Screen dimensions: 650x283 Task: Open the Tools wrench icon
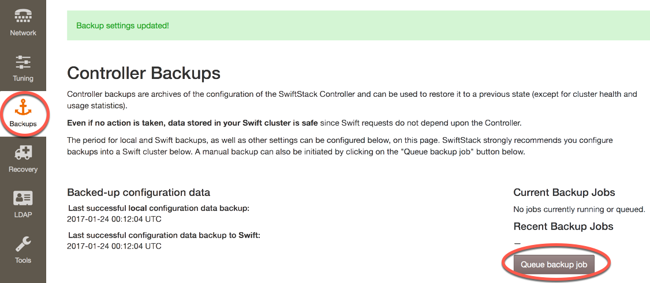click(x=23, y=244)
